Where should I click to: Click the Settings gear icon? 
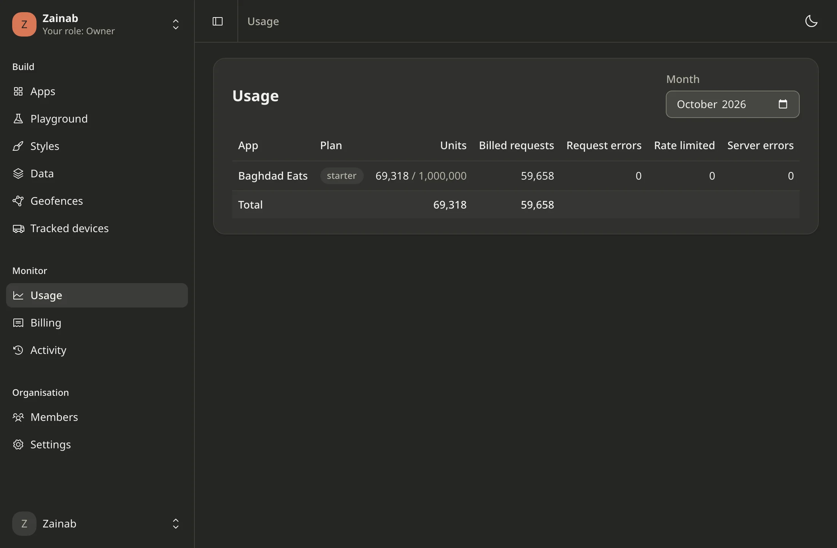point(18,444)
